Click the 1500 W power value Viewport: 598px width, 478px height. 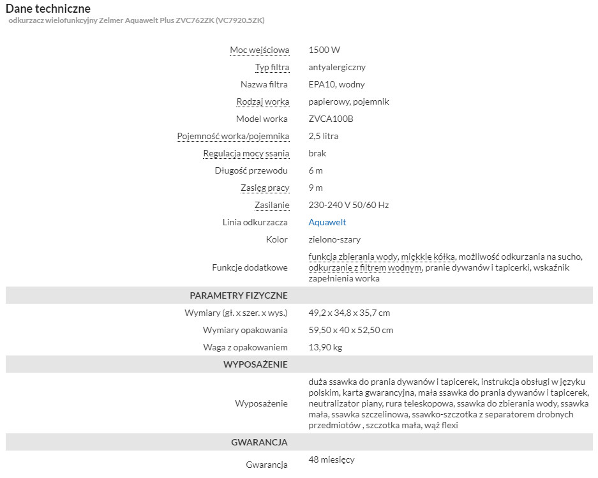(x=324, y=50)
